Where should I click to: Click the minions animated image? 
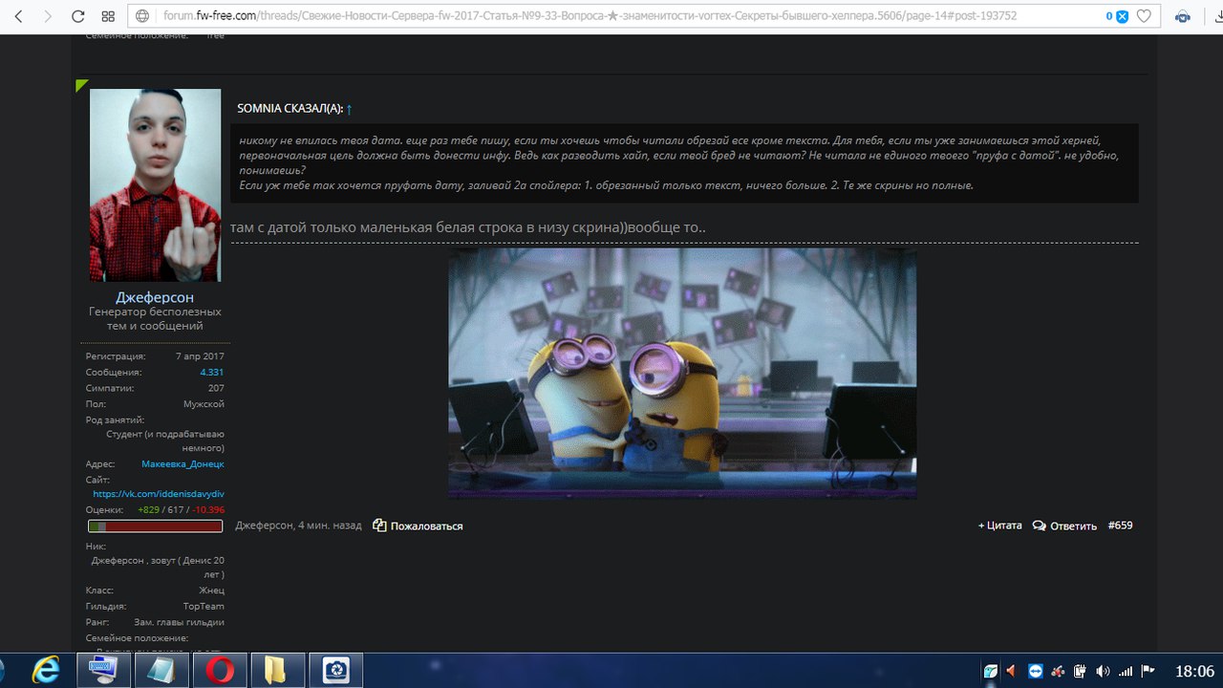[682, 374]
